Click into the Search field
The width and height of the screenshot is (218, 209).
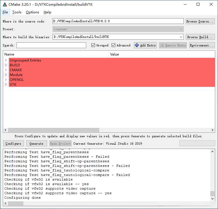pos(51,45)
